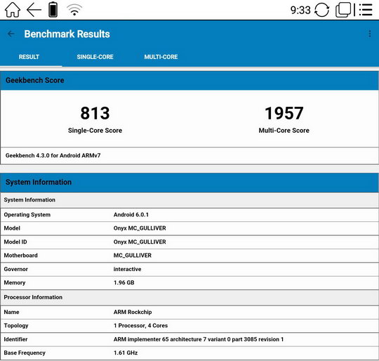The height and width of the screenshot is (361, 379).
Task: Open the list menu icon at top right
Action: click(366, 10)
